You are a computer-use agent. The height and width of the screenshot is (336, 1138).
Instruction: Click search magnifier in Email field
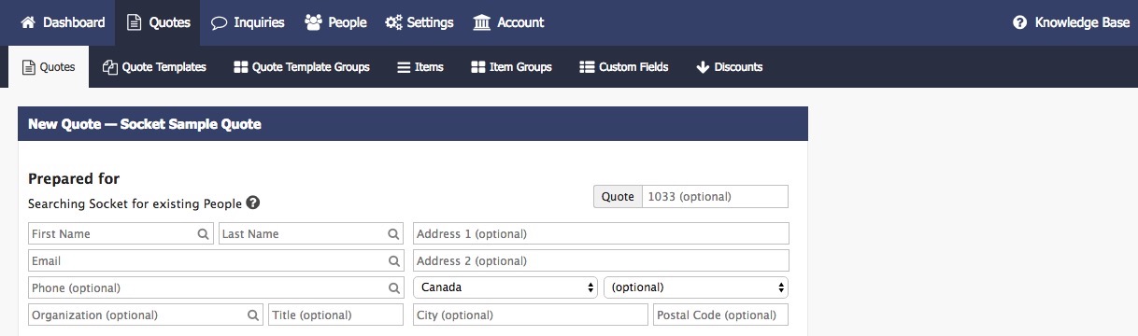coord(394,261)
